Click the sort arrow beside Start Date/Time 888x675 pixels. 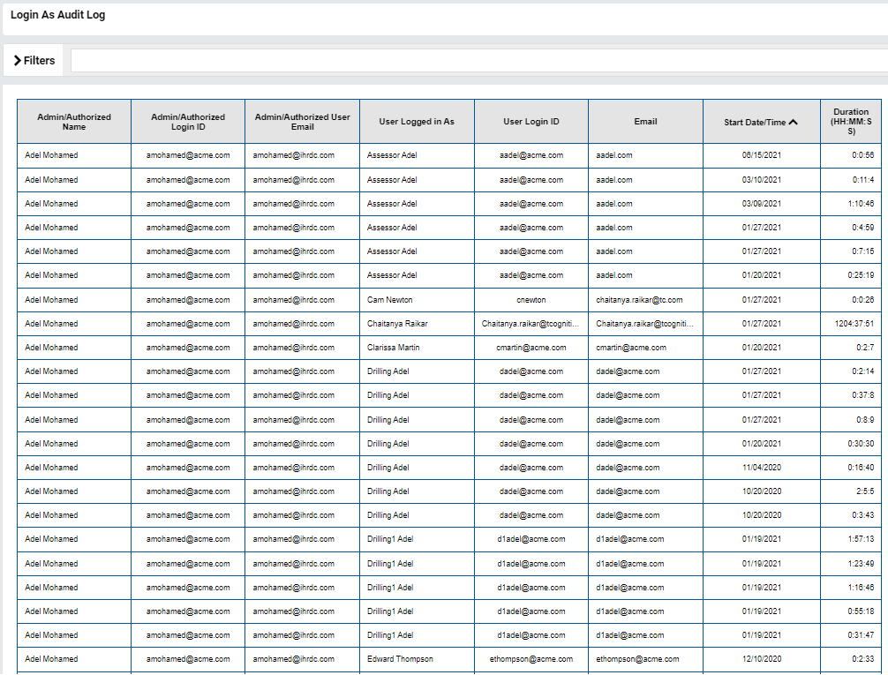793,122
